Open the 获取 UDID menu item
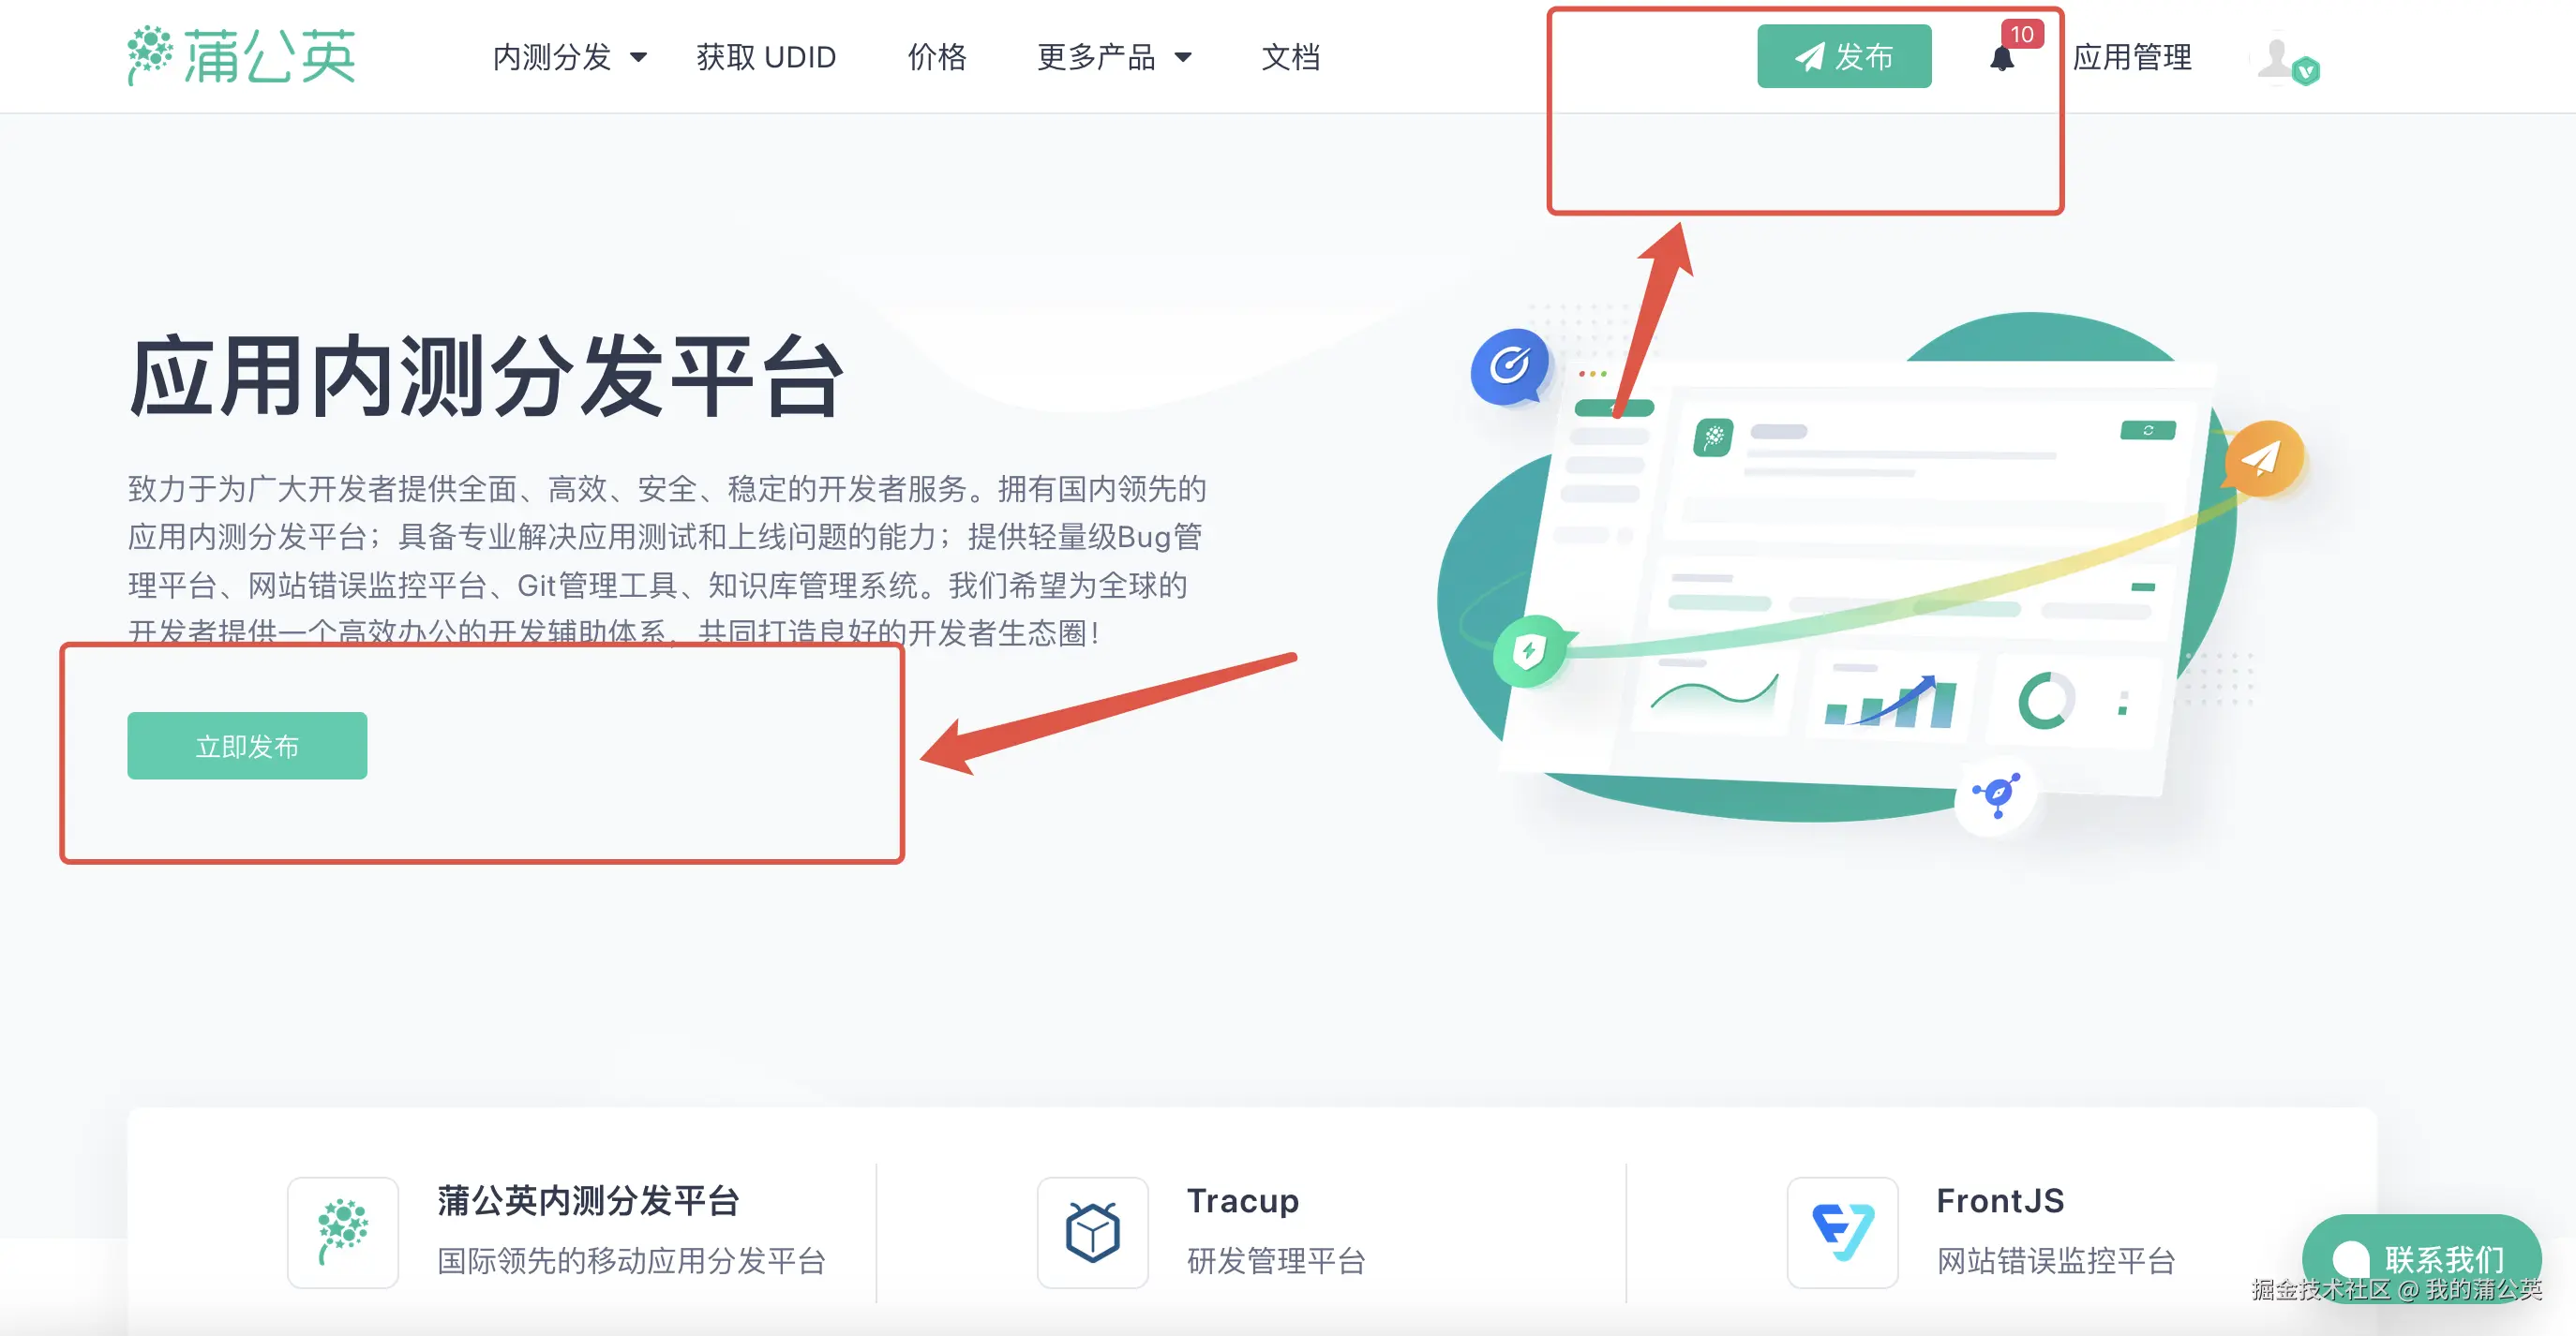This screenshot has height=1336, width=2576. pyautogui.click(x=766, y=57)
